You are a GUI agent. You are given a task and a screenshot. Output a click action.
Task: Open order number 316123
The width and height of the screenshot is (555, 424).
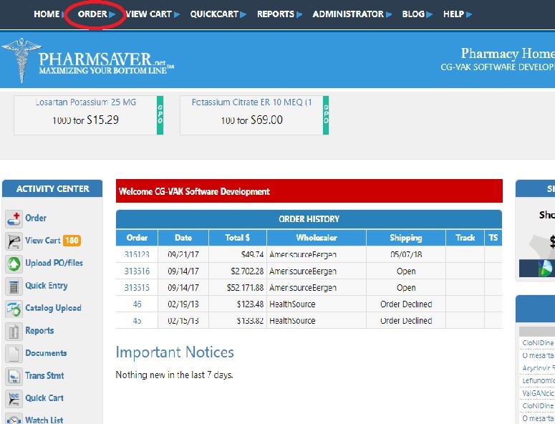[137, 254]
